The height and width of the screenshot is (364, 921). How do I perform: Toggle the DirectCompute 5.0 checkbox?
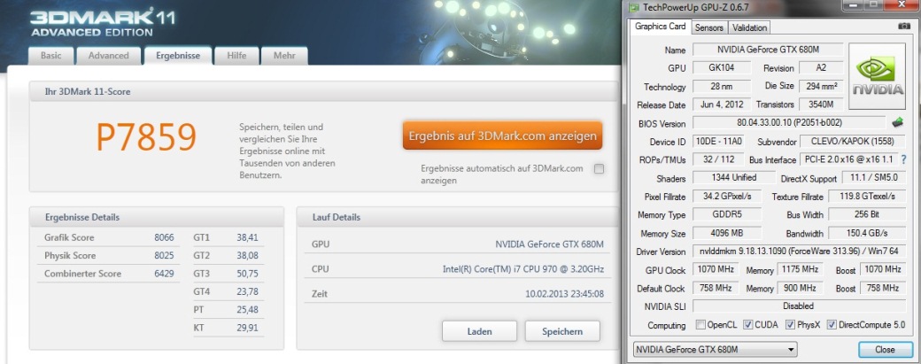pos(832,324)
